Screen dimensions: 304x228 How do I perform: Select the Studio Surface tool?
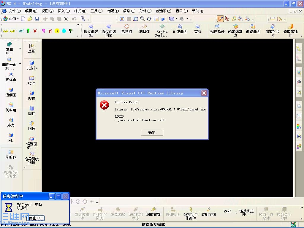point(162,31)
